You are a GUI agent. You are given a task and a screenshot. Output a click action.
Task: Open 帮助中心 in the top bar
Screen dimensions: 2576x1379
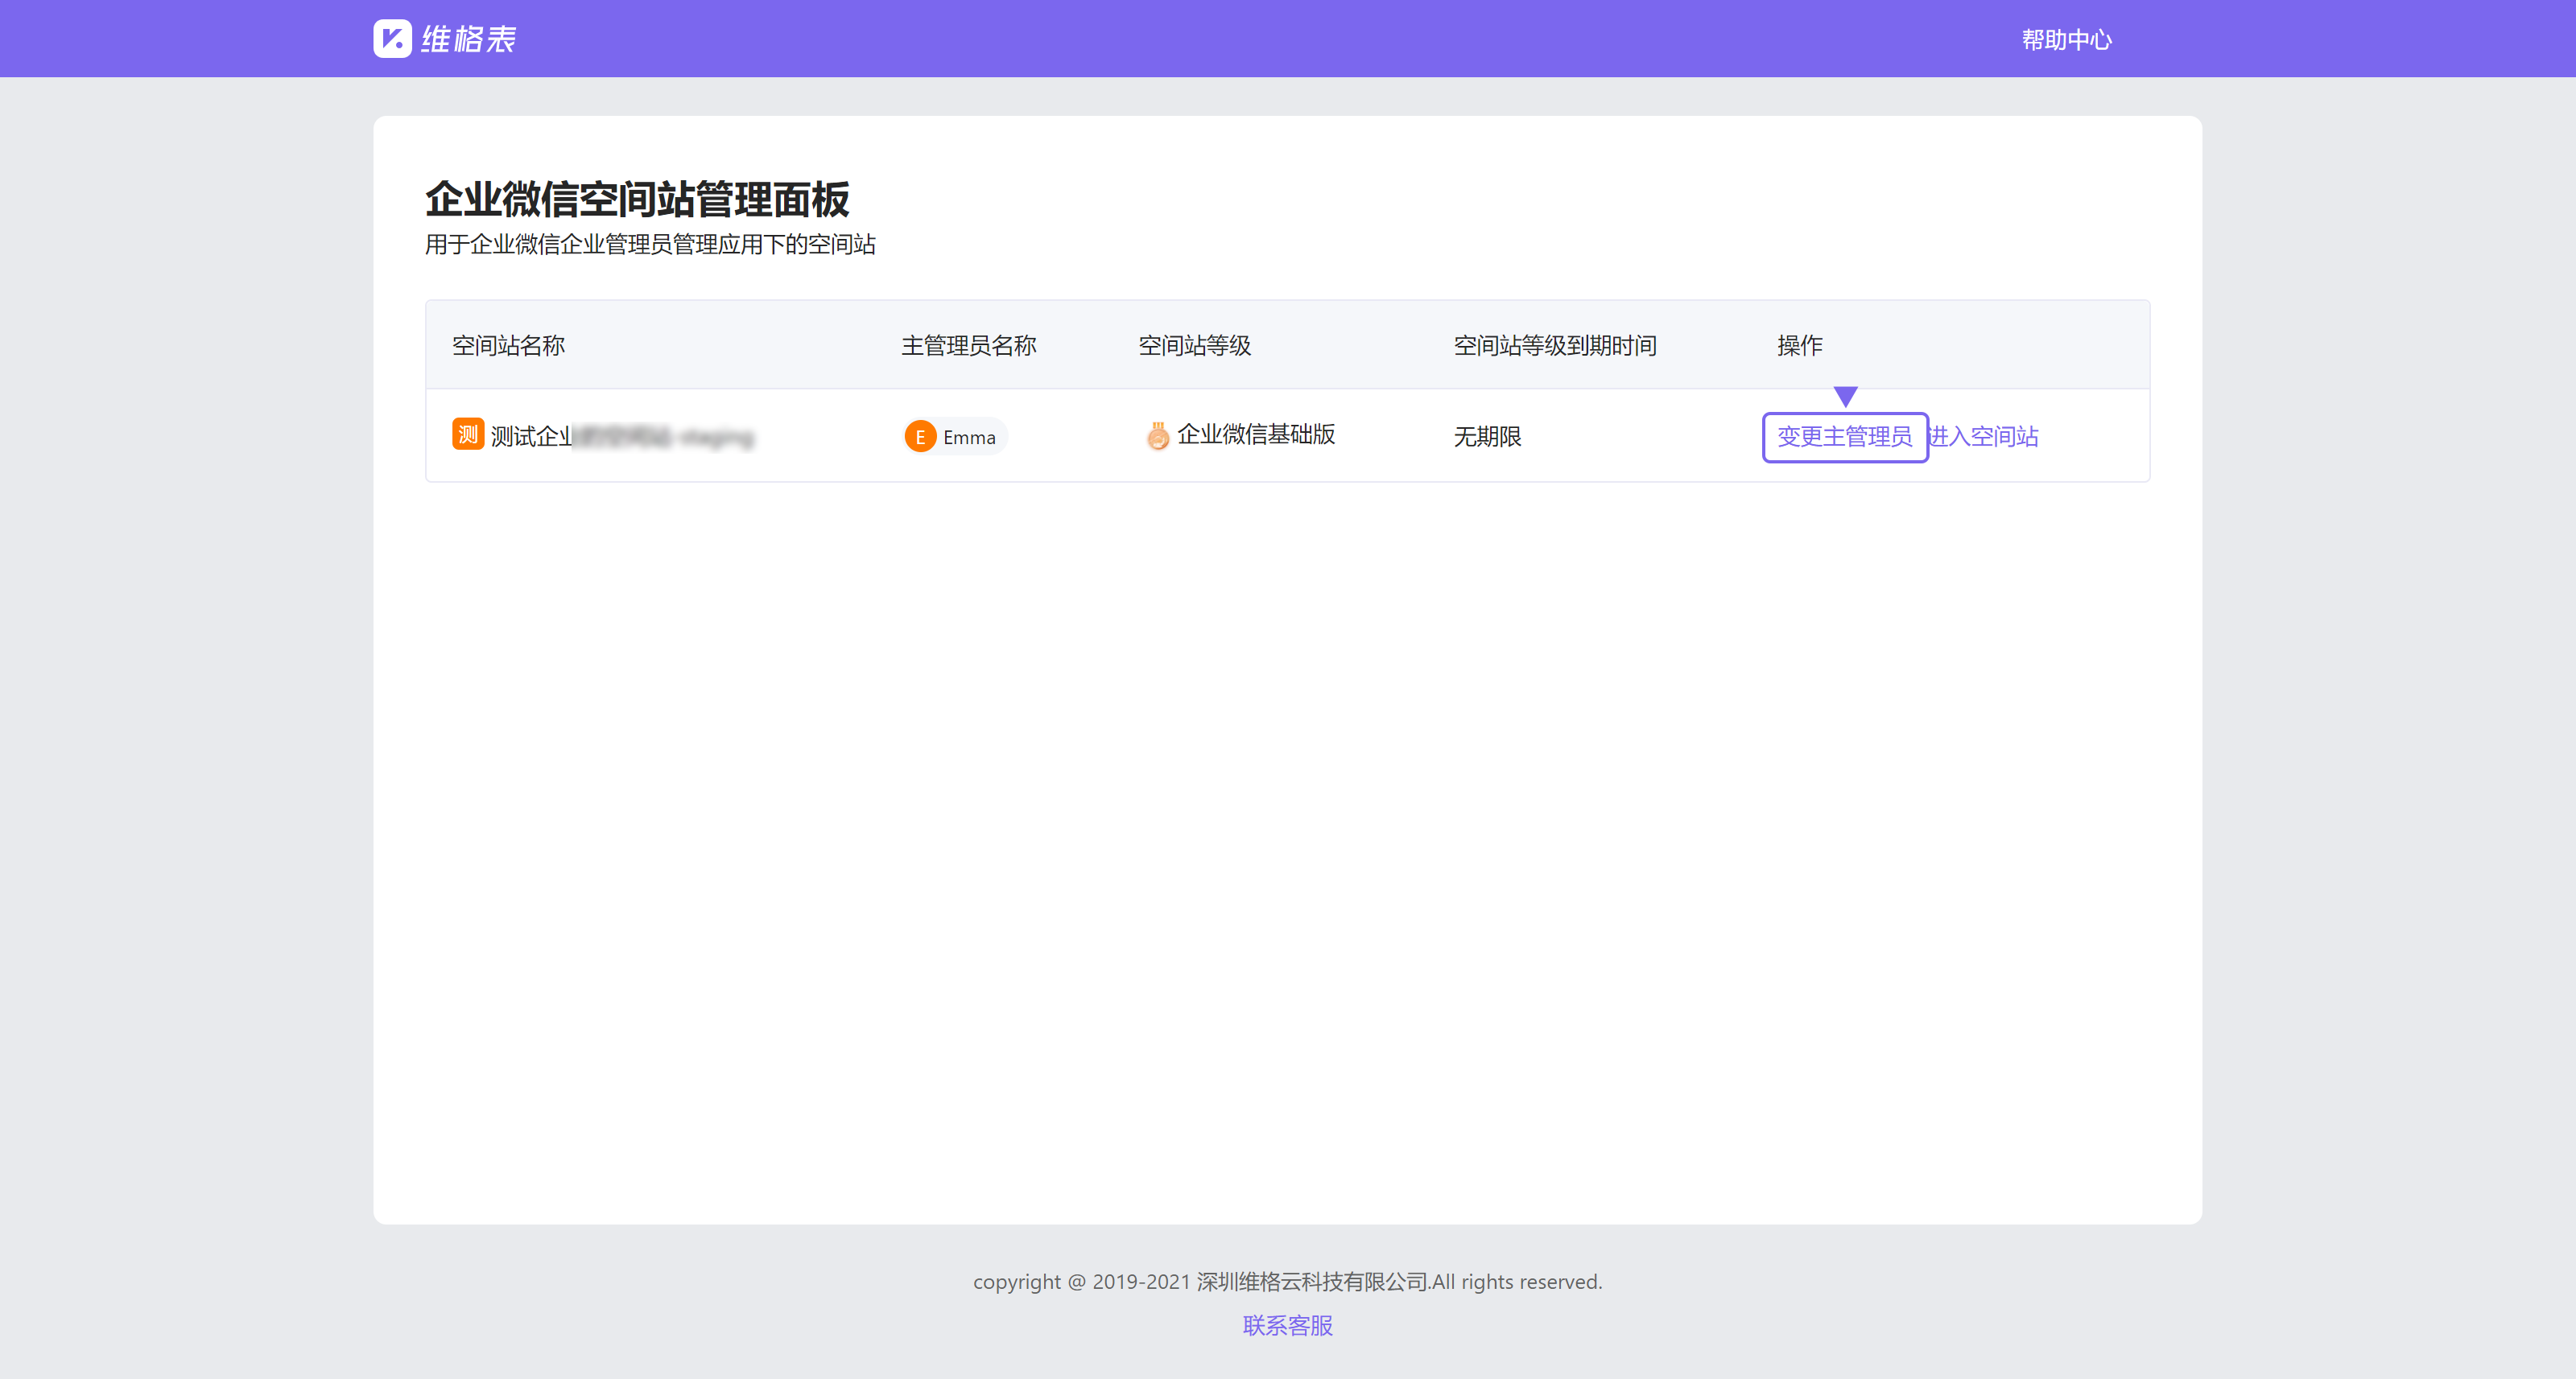coord(2066,40)
